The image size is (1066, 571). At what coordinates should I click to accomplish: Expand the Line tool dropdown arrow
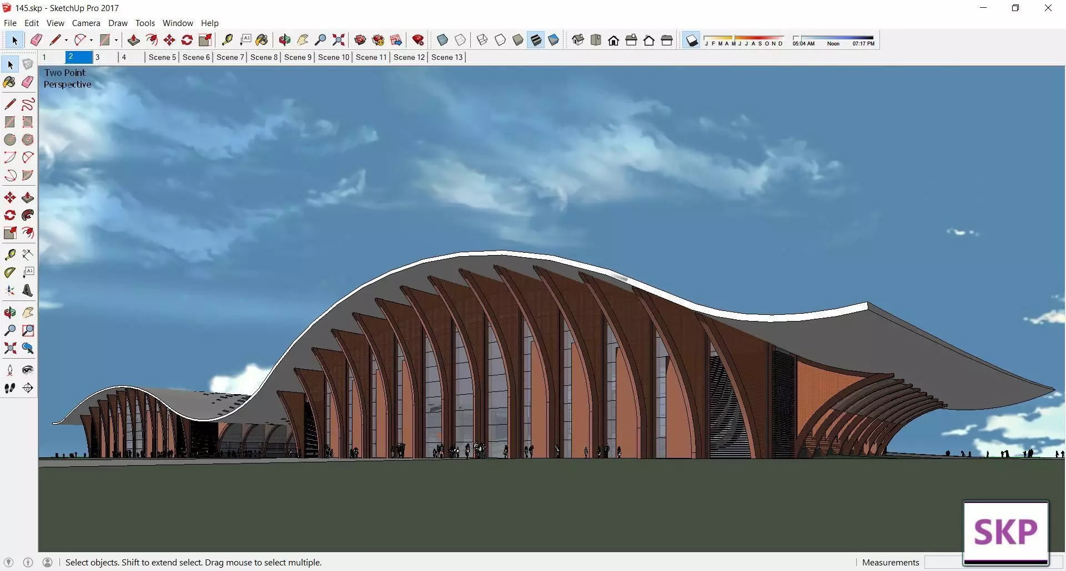coord(66,40)
